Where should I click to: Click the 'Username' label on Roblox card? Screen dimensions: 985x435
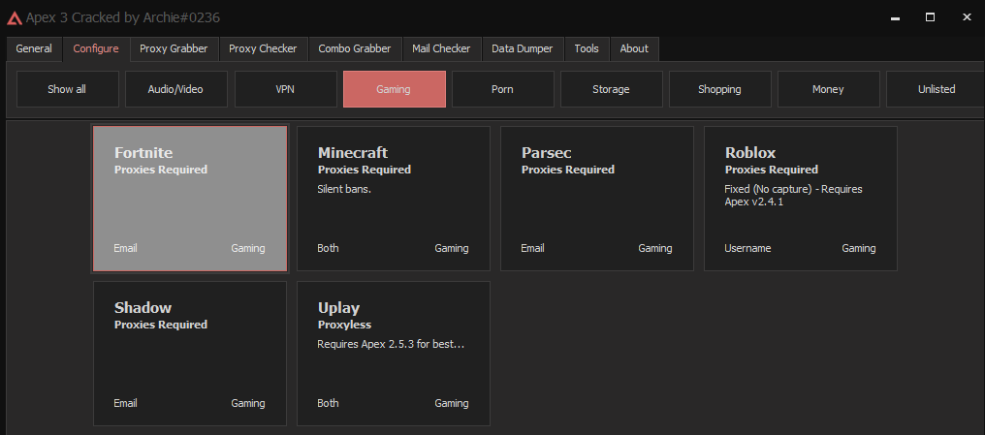click(x=747, y=248)
